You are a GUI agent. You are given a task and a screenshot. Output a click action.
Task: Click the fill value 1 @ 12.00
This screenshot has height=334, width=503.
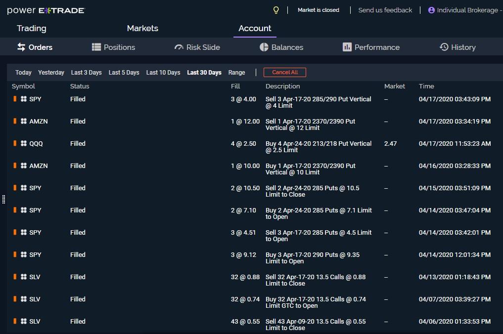pyautogui.click(x=245, y=121)
